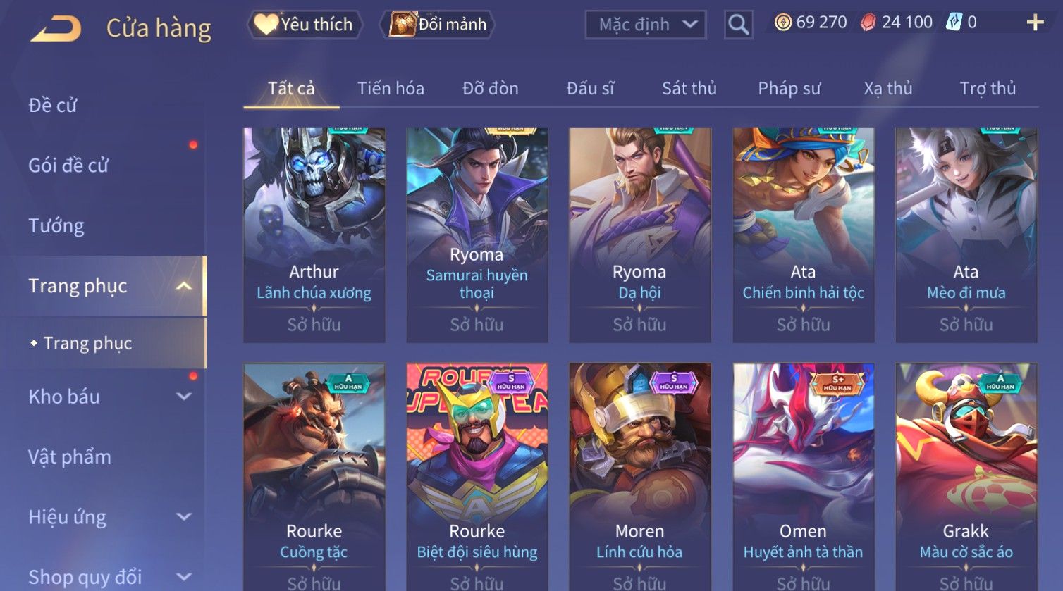The height and width of the screenshot is (591, 1063).
Task: Select the Arthur Lãnh chúa xương skin card
Action: pos(314,235)
